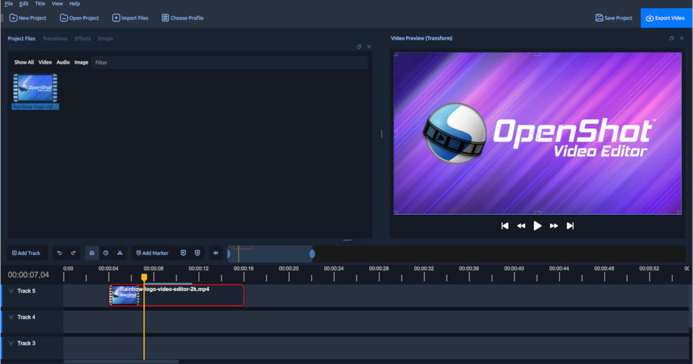
Task: Select the razor cutting tool
Action: pos(120,253)
